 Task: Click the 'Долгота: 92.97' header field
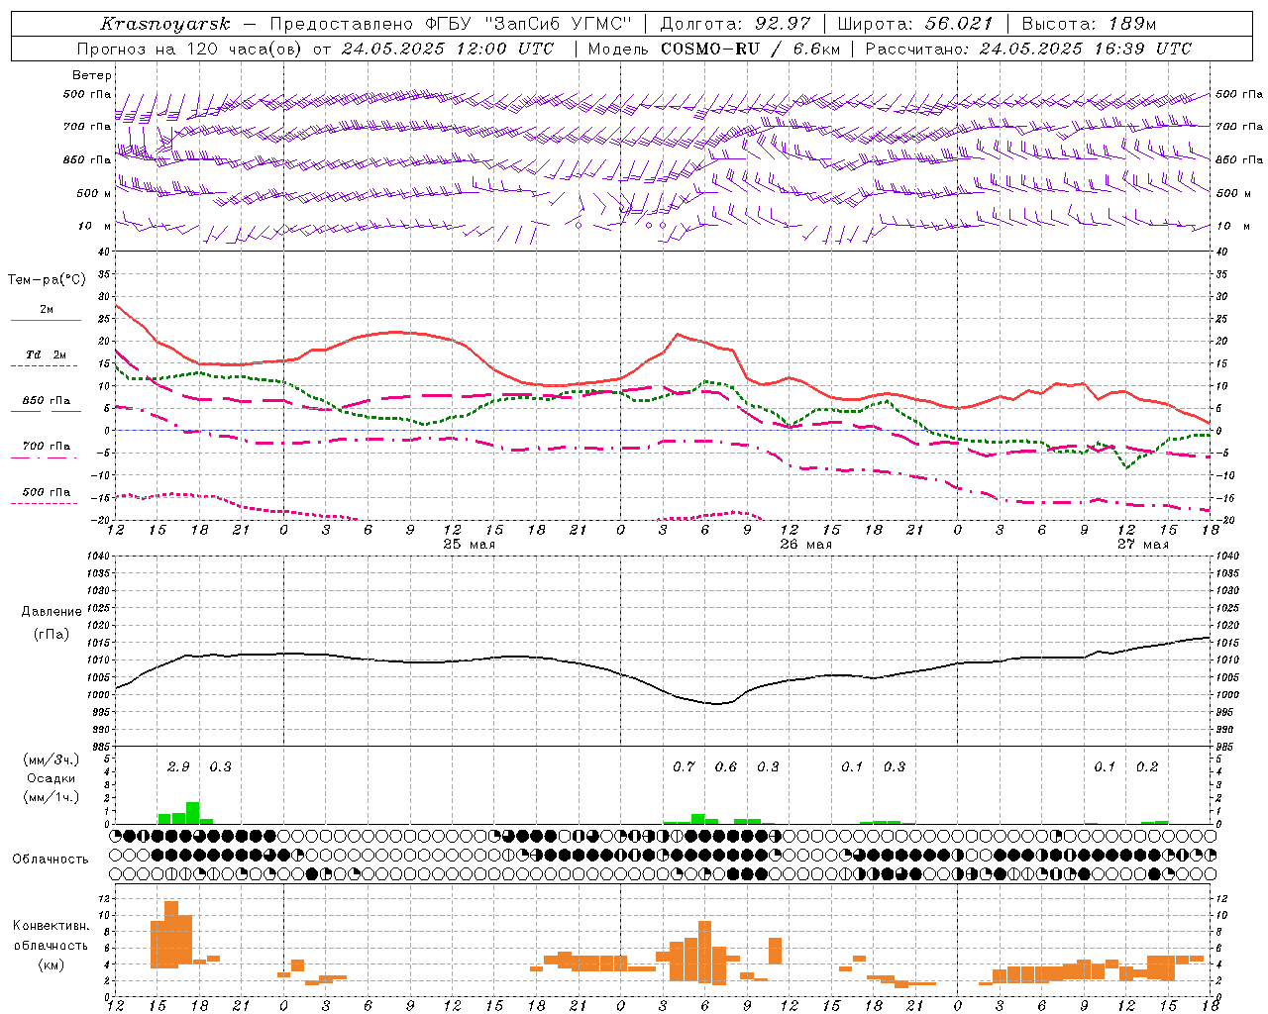735,24
